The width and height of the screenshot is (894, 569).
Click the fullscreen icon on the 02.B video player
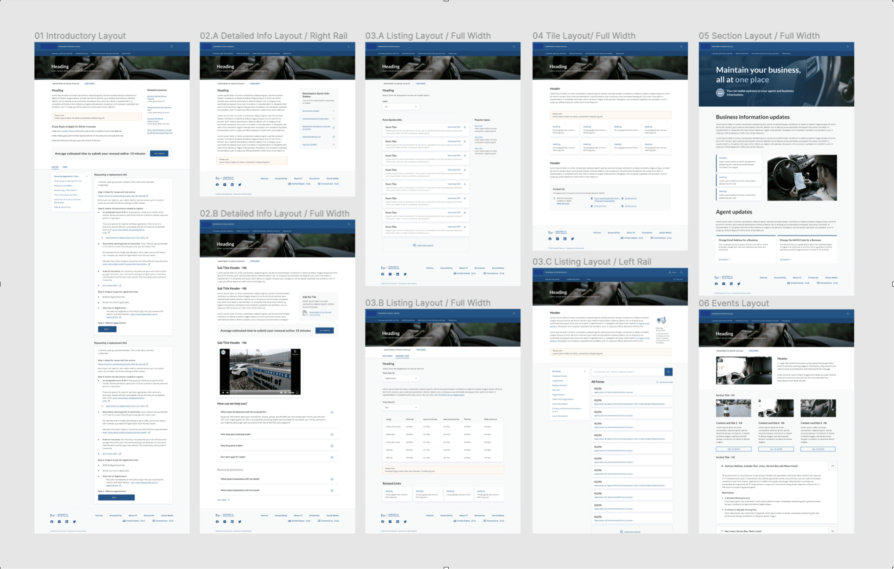pos(297,392)
